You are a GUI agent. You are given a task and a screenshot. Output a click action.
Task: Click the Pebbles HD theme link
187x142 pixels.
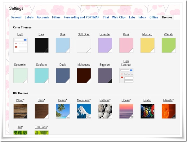[x=105, y=100]
